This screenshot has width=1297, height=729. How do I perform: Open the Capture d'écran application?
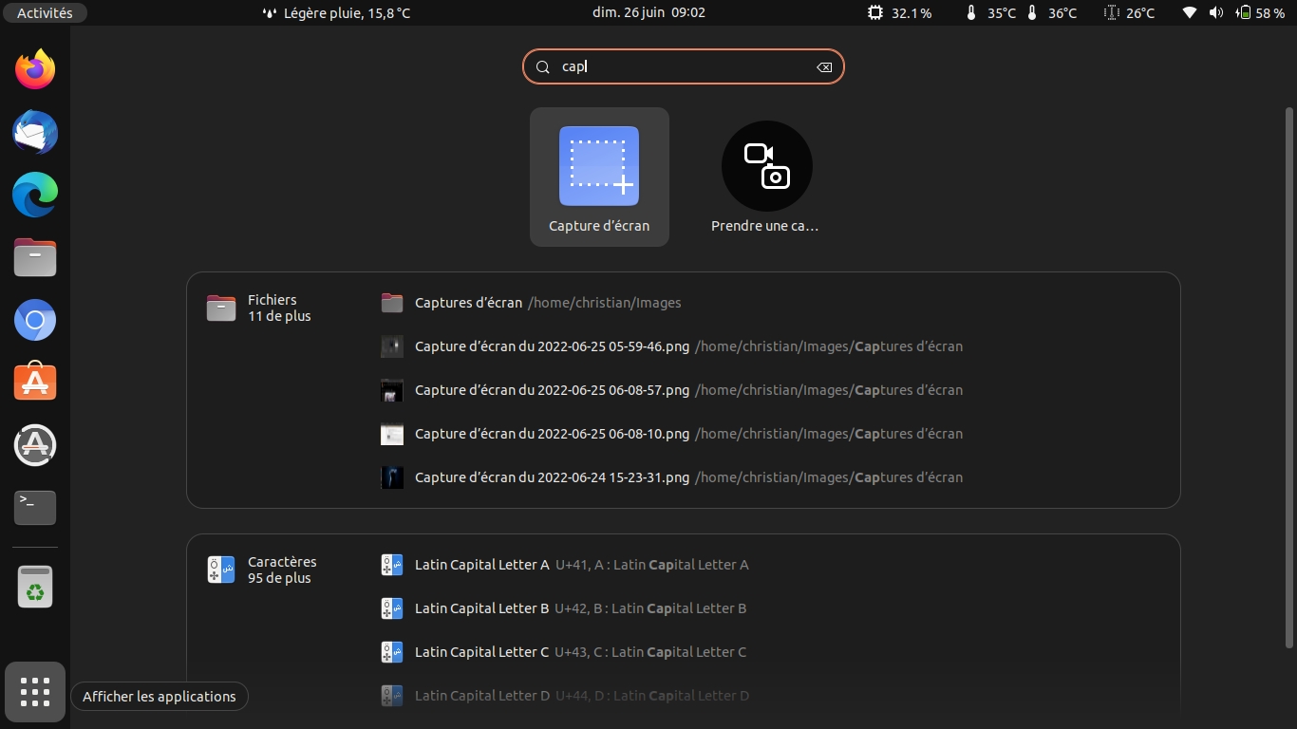599,177
